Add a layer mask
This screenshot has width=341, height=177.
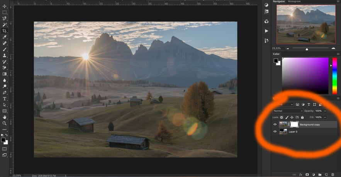point(307,175)
